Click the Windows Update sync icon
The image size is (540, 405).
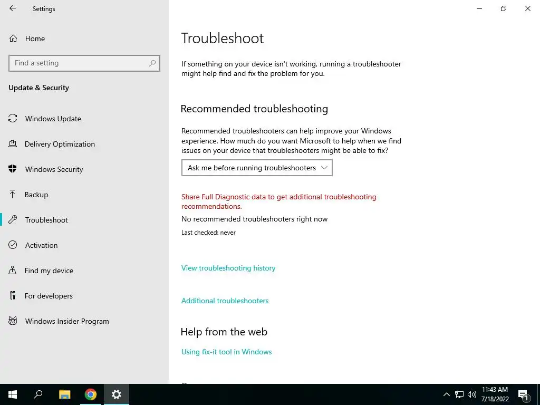(x=13, y=119)
